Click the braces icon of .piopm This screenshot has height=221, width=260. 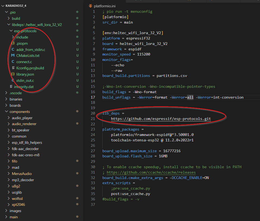pos(13,43)
